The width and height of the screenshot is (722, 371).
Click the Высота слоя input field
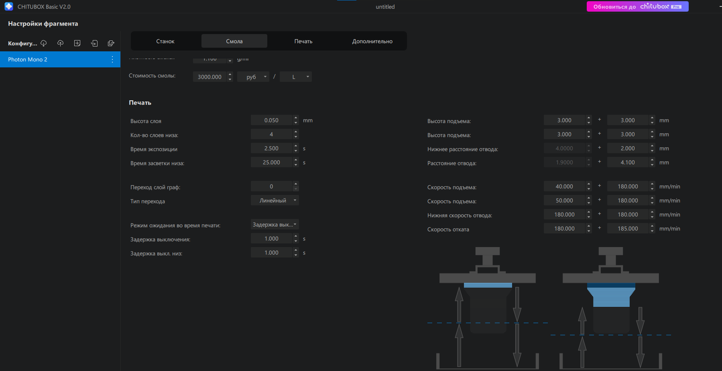272,120
